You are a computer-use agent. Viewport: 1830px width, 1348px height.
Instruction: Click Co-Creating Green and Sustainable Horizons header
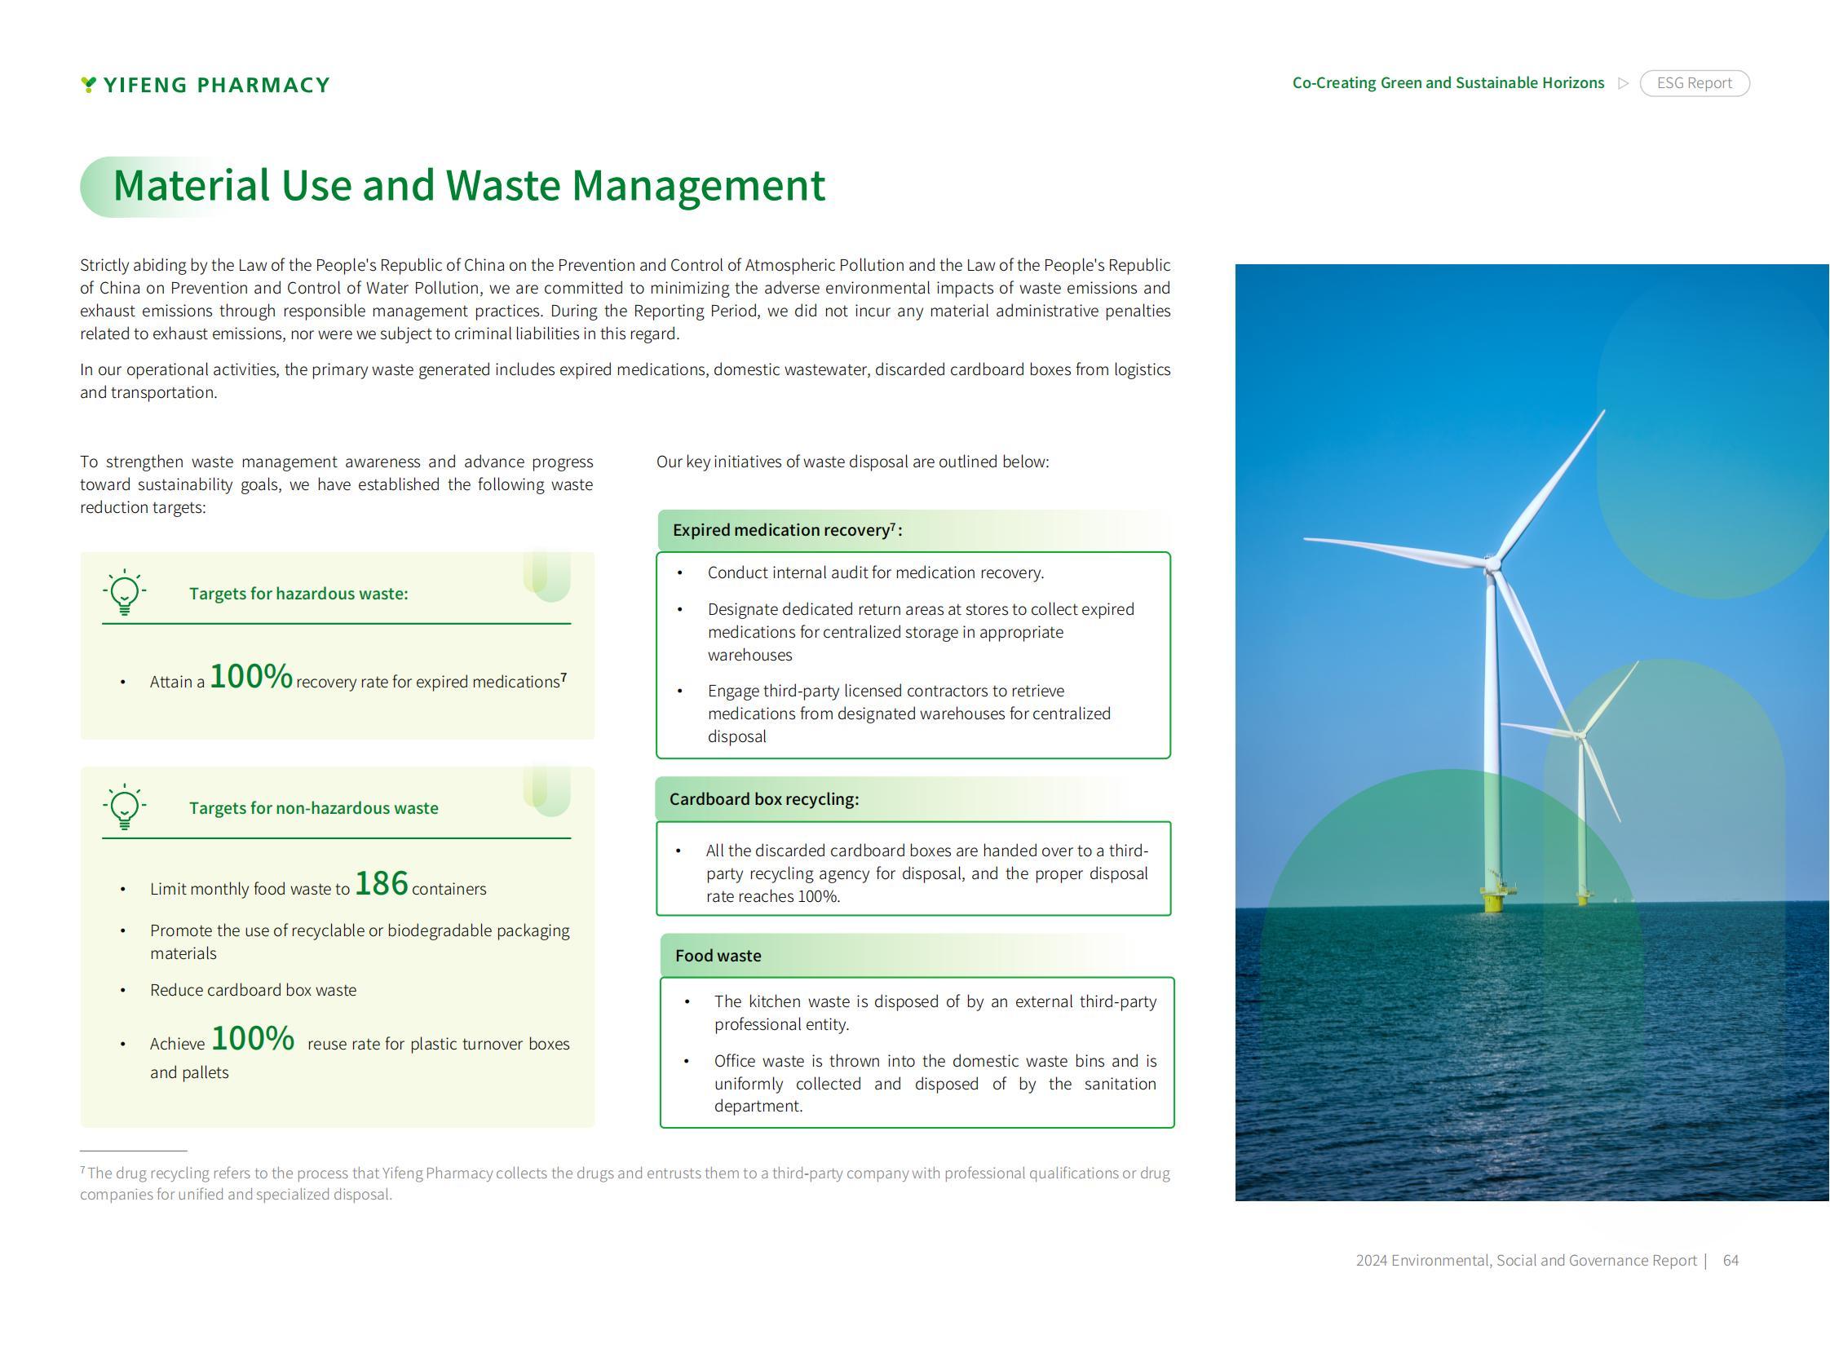(1448, 83)
